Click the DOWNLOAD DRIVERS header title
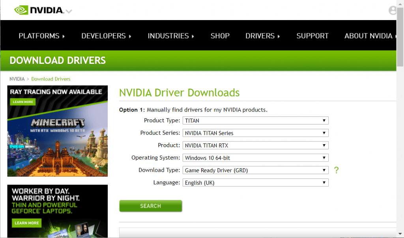This screenshot has width=404, height=238. coord(58,60)
